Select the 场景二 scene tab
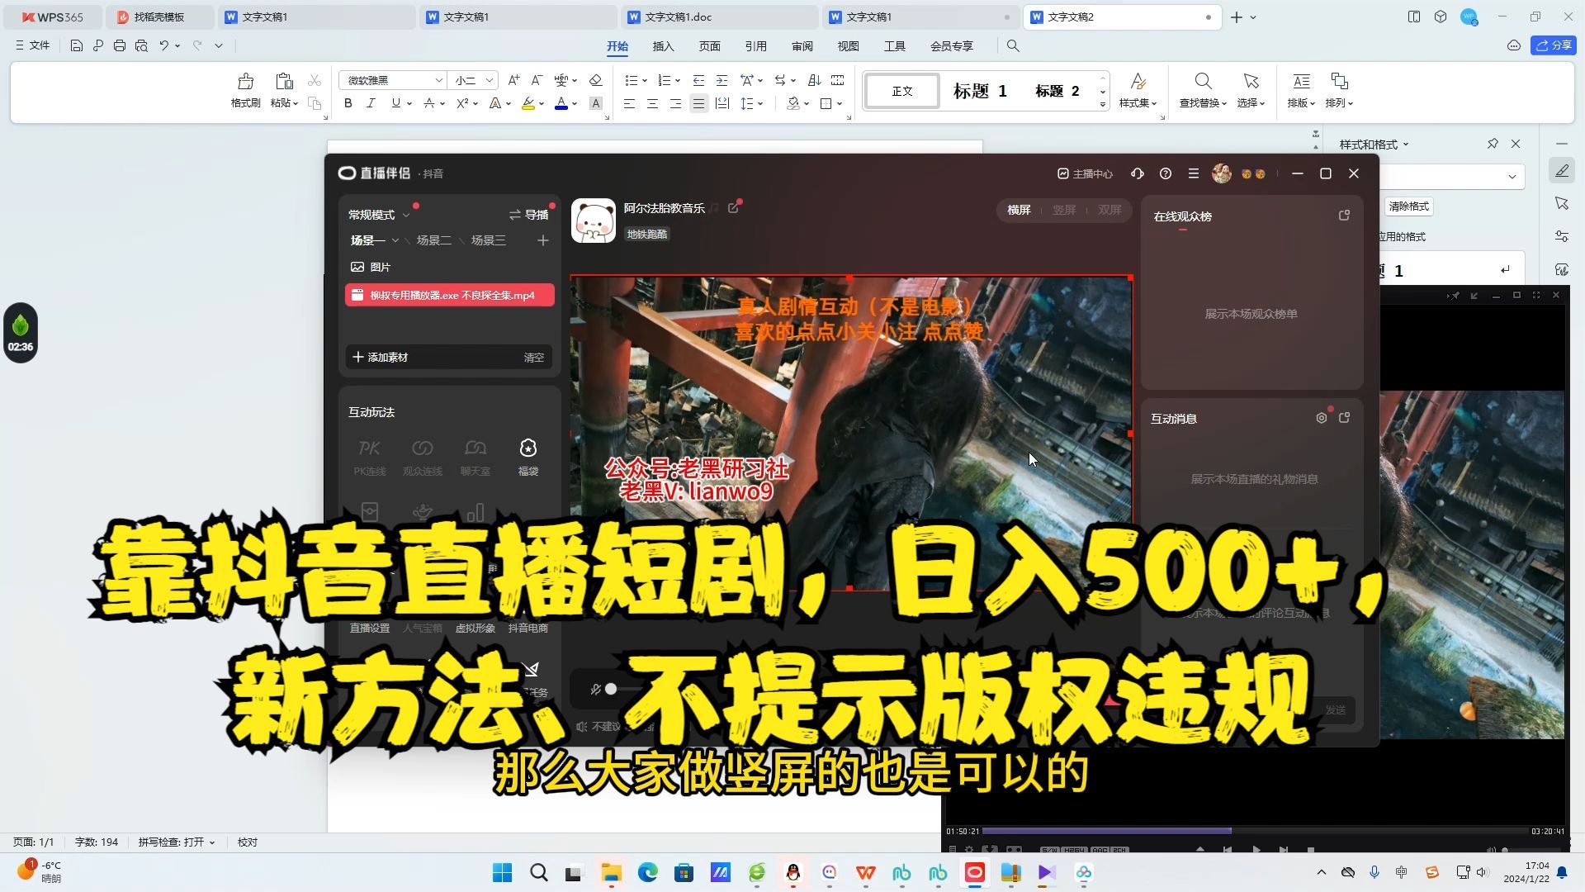This screenshot has height=892, width=1585. tap(433, 240)
